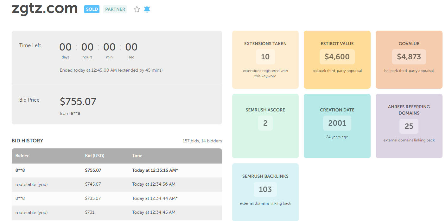Click the Time column header

tap(137, 156)
